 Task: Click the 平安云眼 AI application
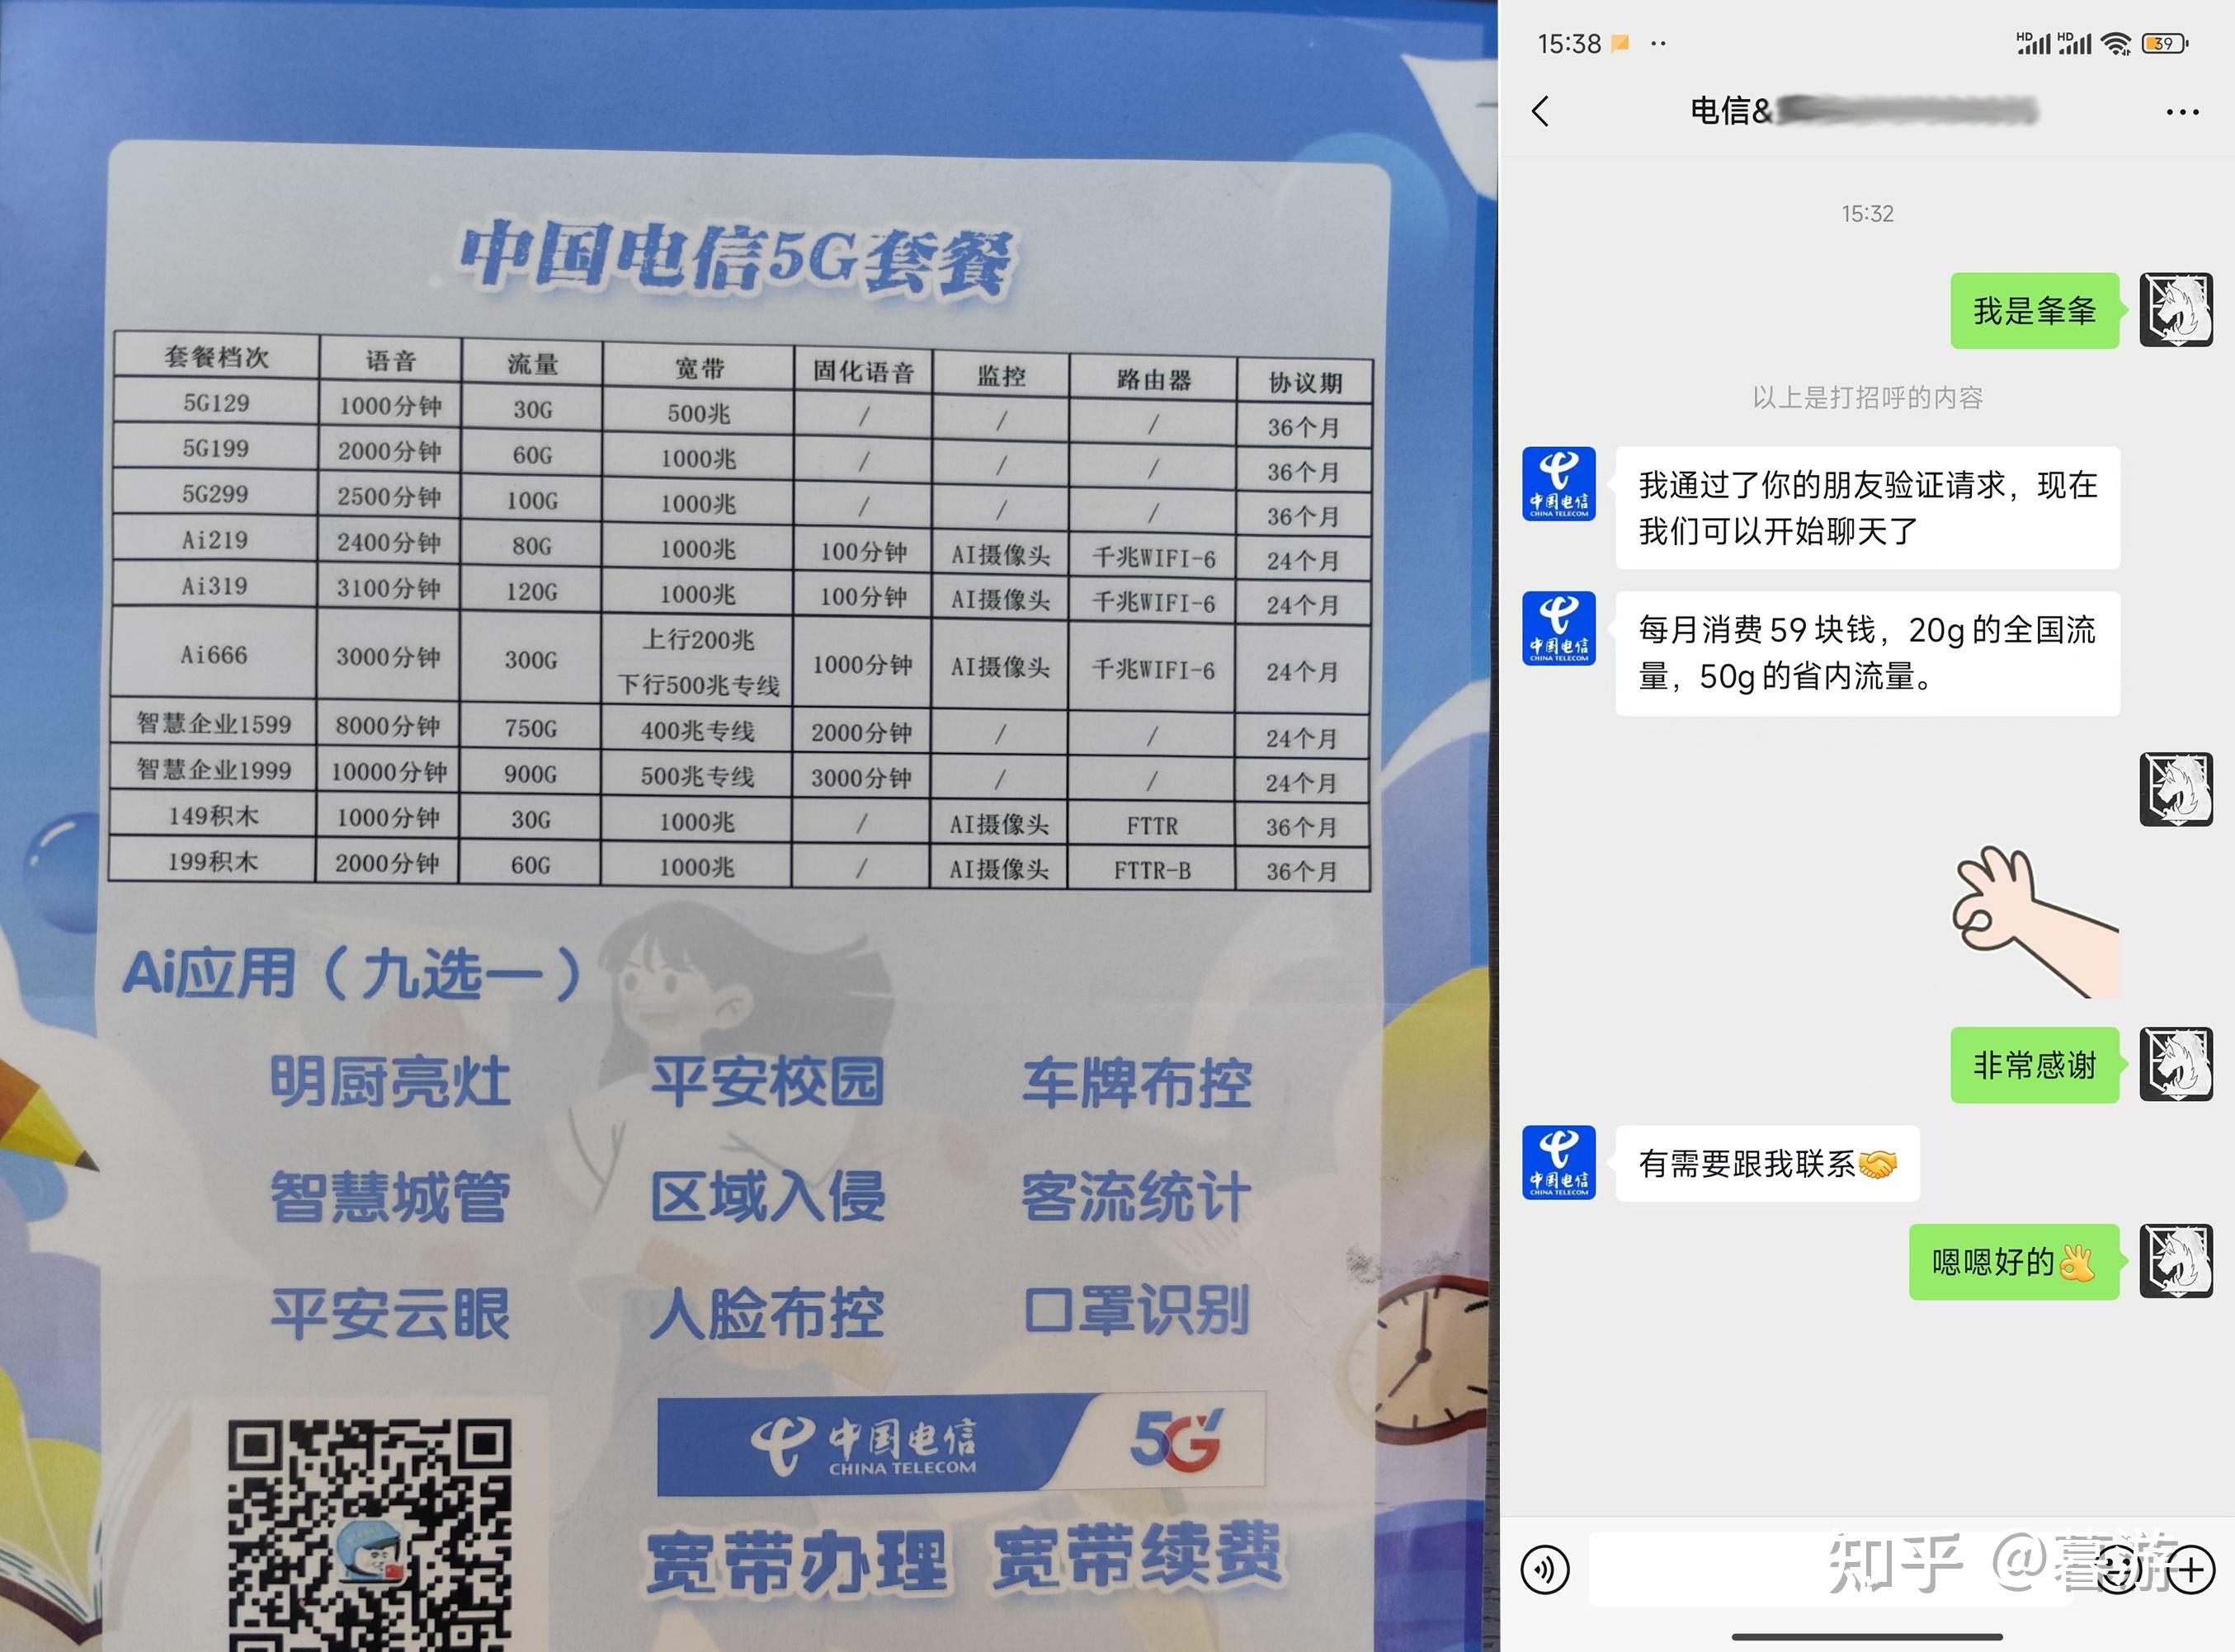[x=390, y=1313]
